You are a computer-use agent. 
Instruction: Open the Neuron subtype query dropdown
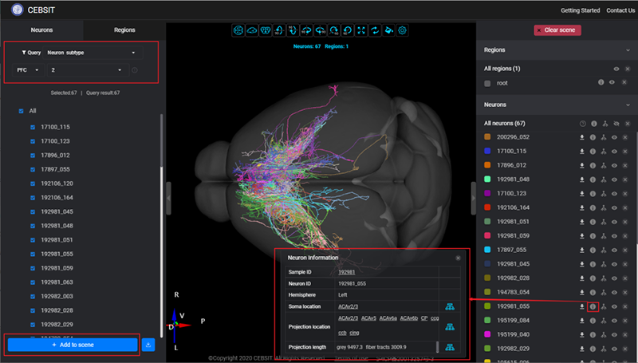90,53
